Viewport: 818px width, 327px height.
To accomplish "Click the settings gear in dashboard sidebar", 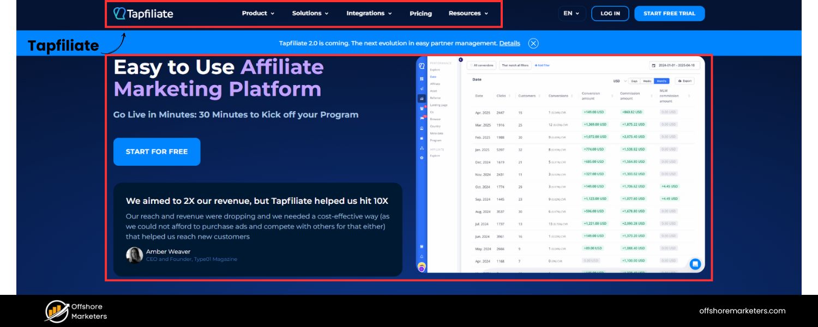I will (422, 158).
